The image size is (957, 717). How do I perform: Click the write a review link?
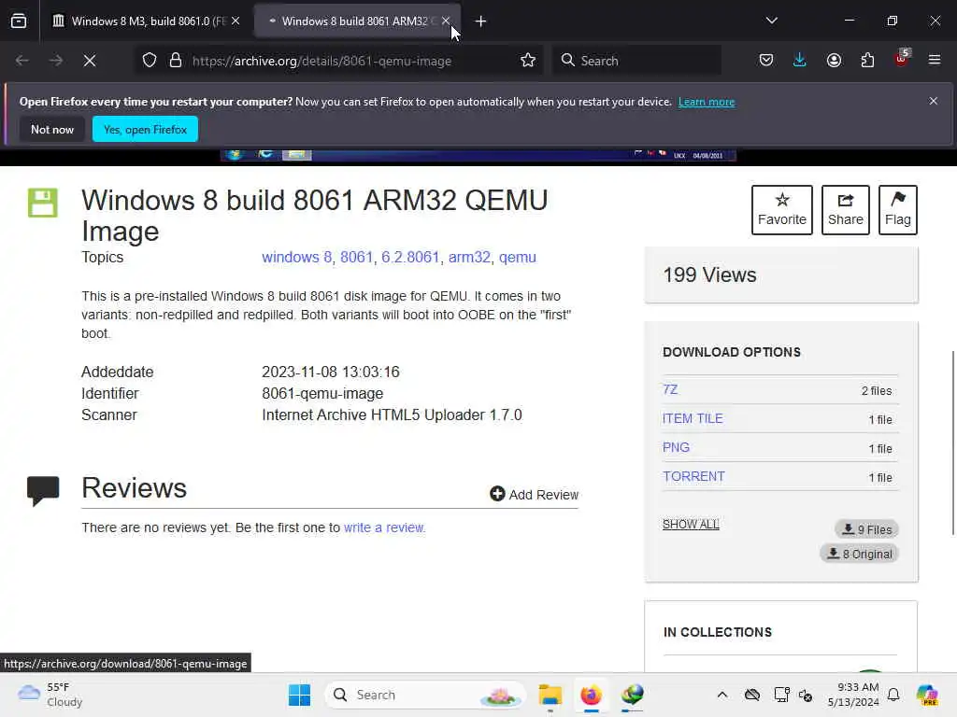384,527
